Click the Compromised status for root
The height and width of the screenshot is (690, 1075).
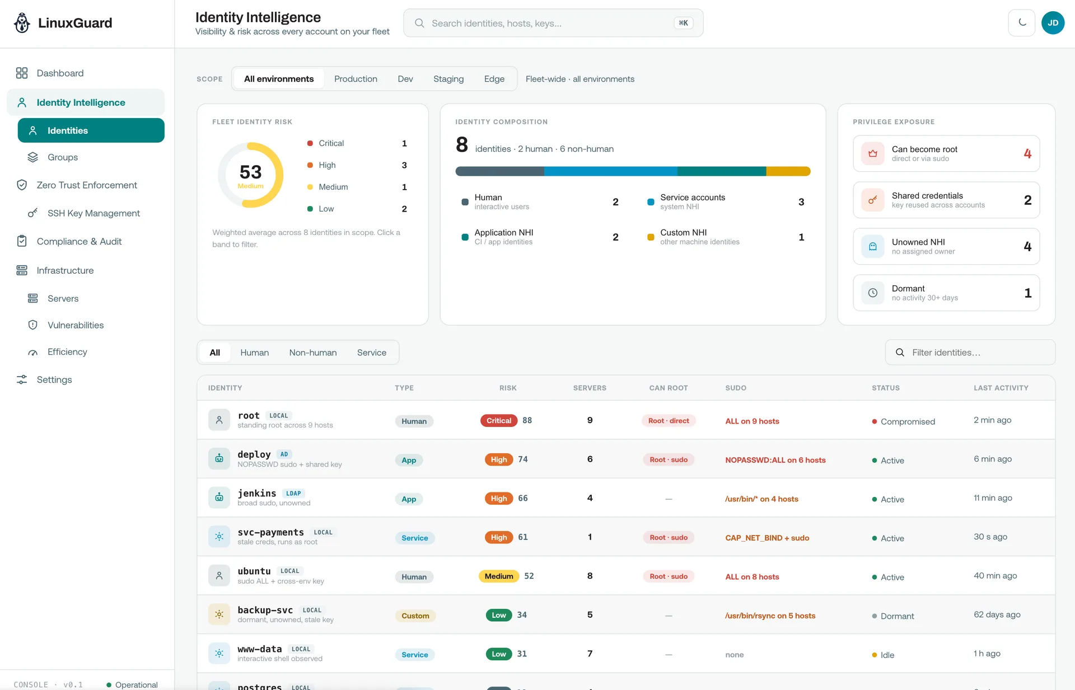coord(903,421)
